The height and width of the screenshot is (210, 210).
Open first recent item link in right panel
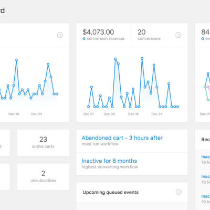206,156
